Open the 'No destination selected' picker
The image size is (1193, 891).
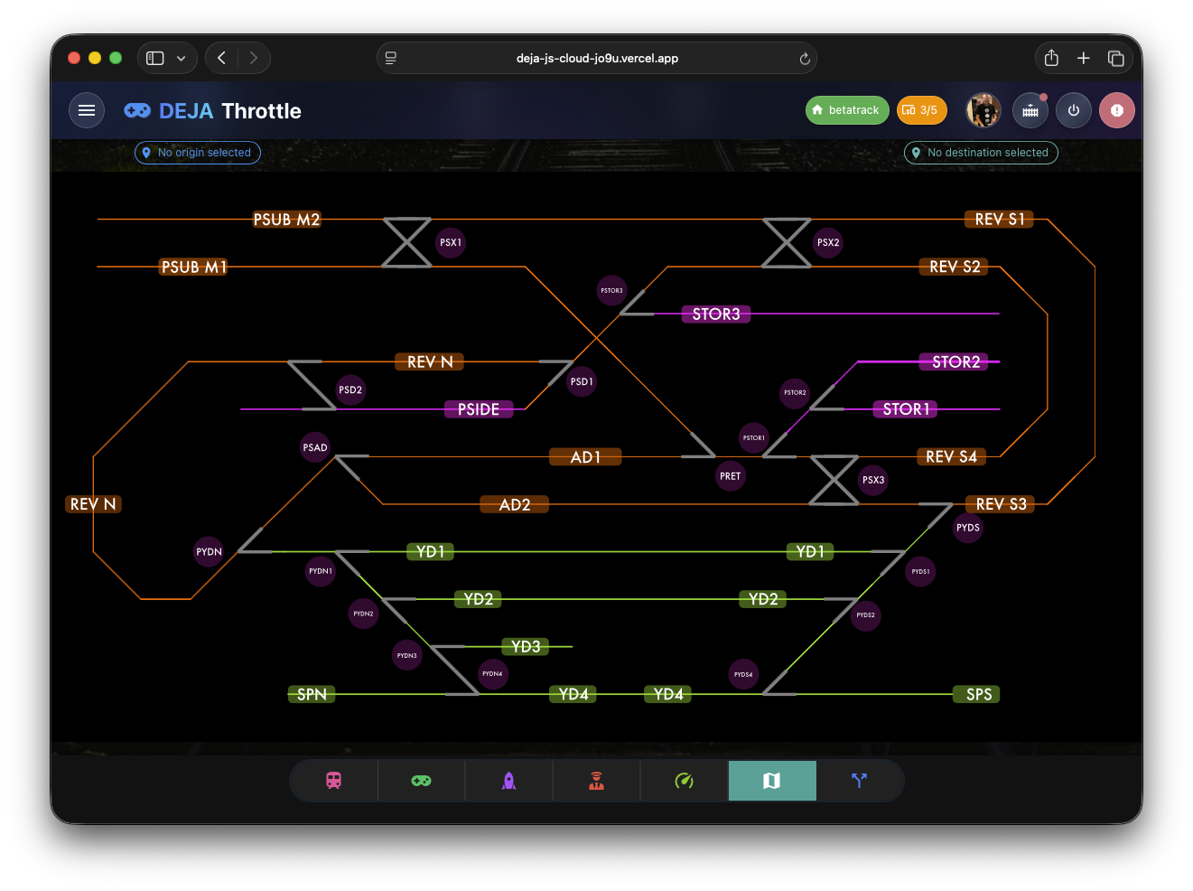click(981, 153)
